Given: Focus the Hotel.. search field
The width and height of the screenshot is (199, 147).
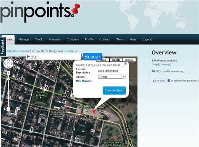Looking at the screenshot, I should (54, 57).
